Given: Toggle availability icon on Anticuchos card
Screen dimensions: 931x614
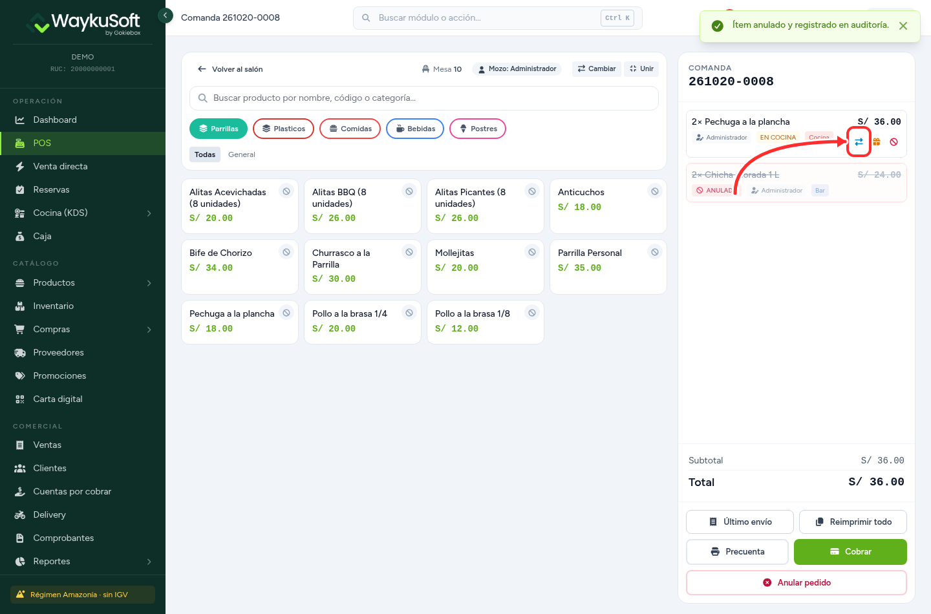Looking at the screenshot, I should click(x=655, y=191).
